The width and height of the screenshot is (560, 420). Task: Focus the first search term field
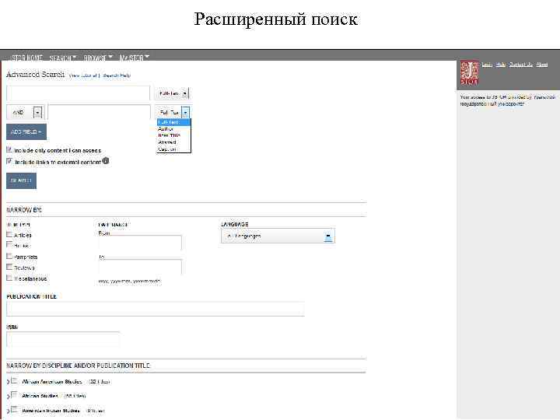79,93
